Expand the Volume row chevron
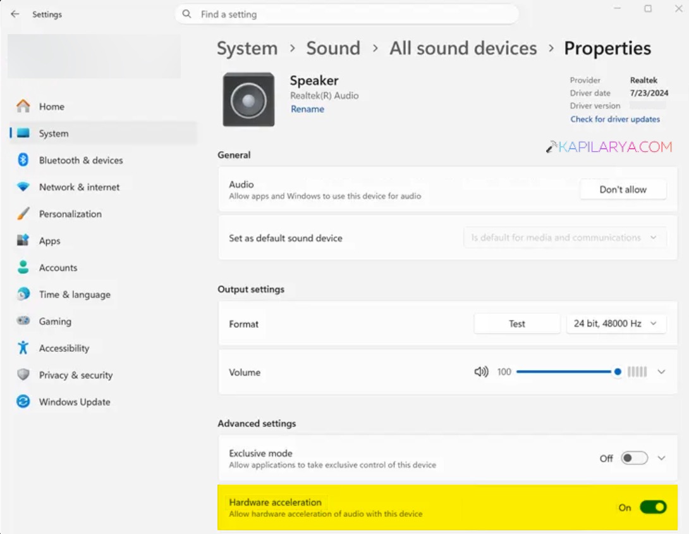Screen dimensions: 689x534 [661, 371]
